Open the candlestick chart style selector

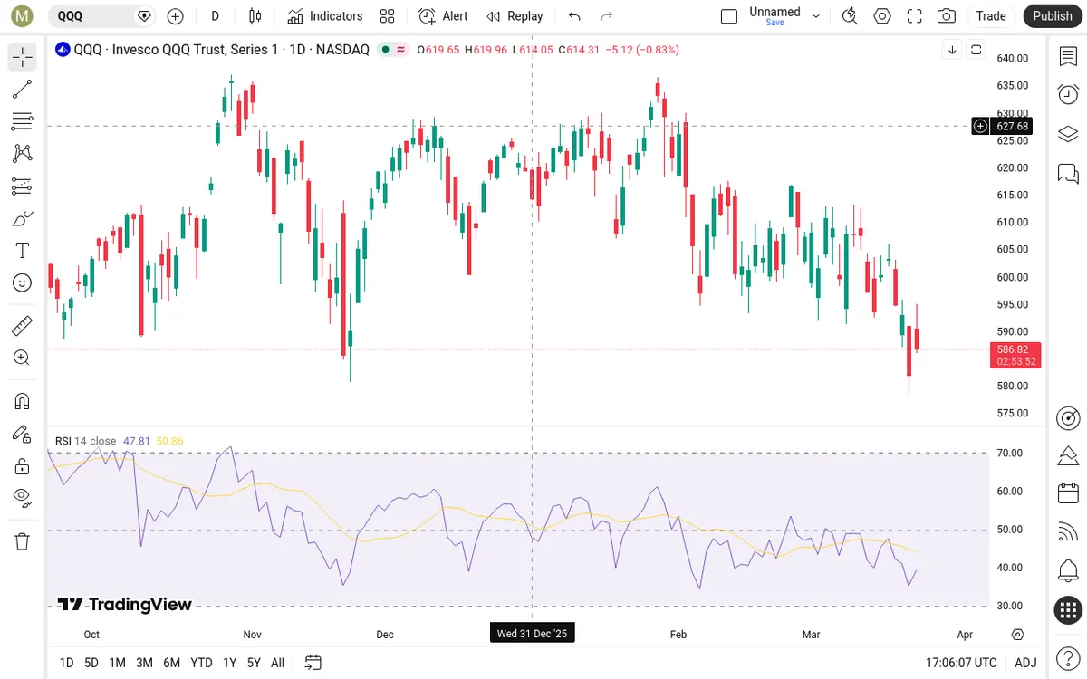click(255, 16)
